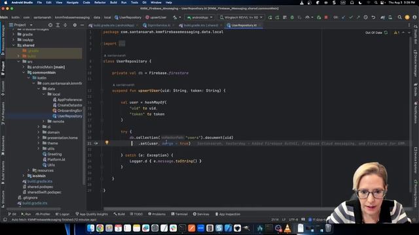Expand the collapsed import block
The width and height of the screenshot is (419, 235).
(122, 44)
